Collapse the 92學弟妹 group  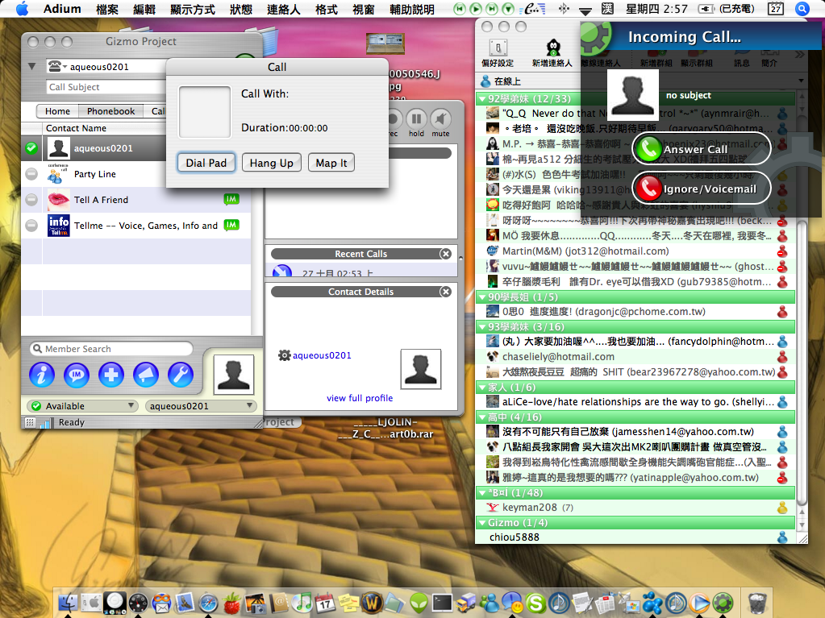pyautogui.click(x=482, y=99)
